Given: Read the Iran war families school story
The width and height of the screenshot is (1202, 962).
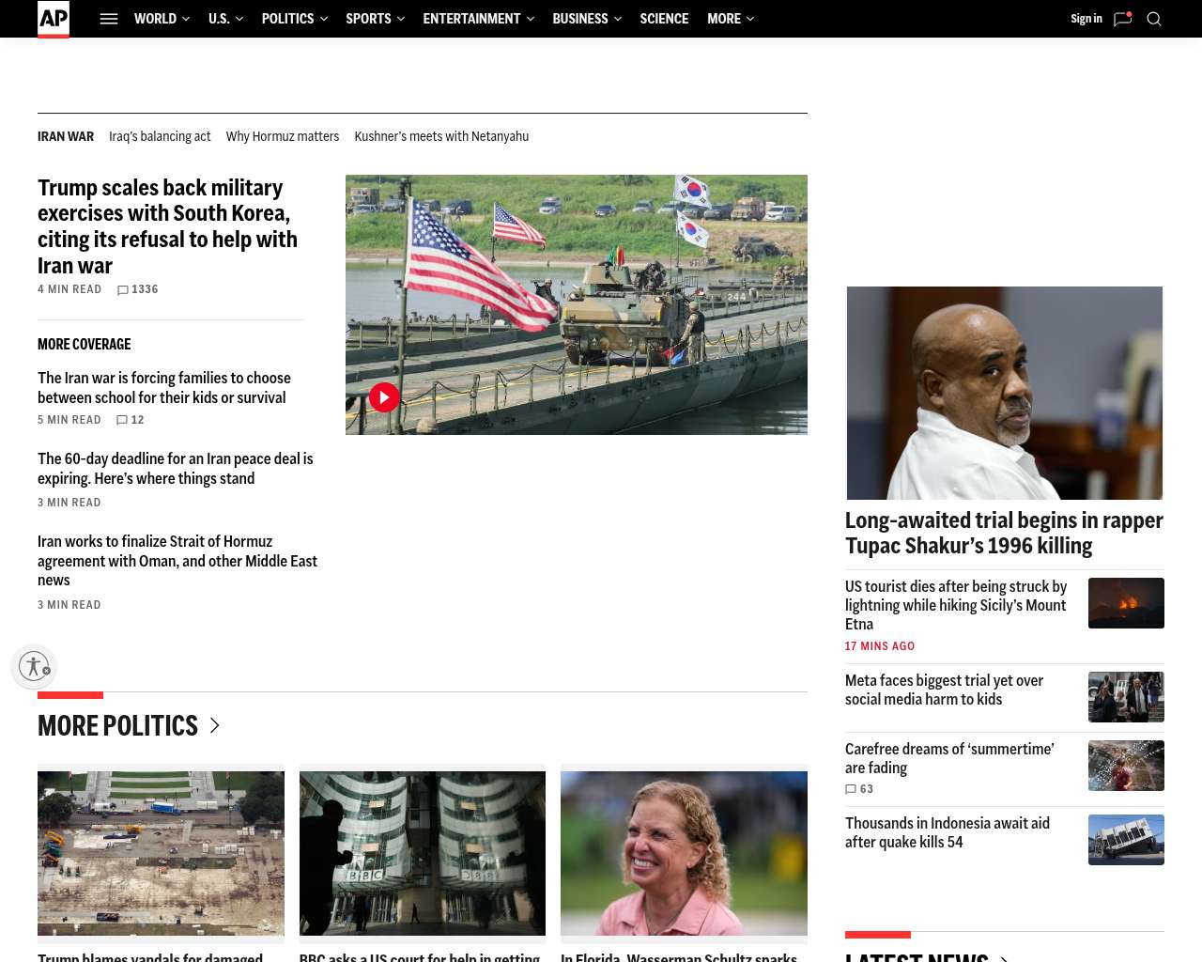Looking at the screenshot, I should coord(164,388).
